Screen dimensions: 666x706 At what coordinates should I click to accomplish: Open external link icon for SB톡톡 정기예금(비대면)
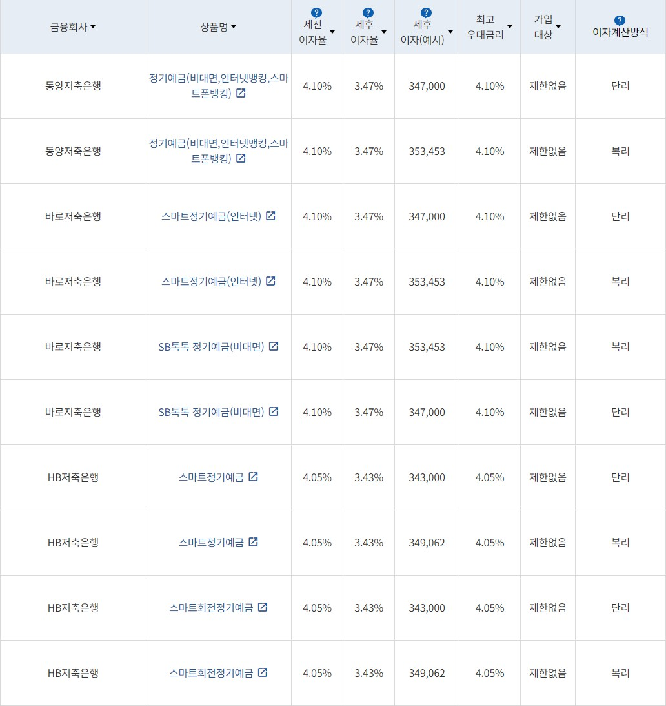[x=274, y=347]
